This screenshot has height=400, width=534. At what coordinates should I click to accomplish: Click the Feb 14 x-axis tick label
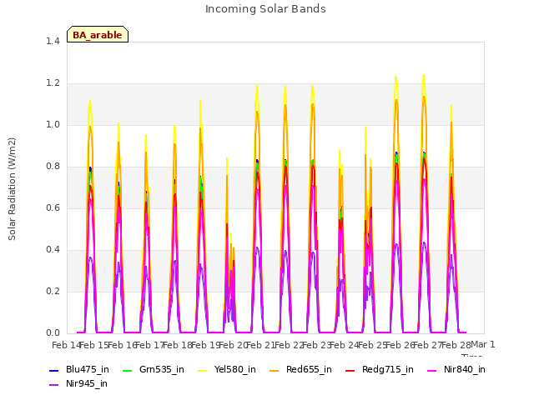[x=66, y=345]
